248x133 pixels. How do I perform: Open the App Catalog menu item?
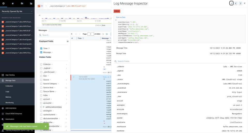click(10, 75)
